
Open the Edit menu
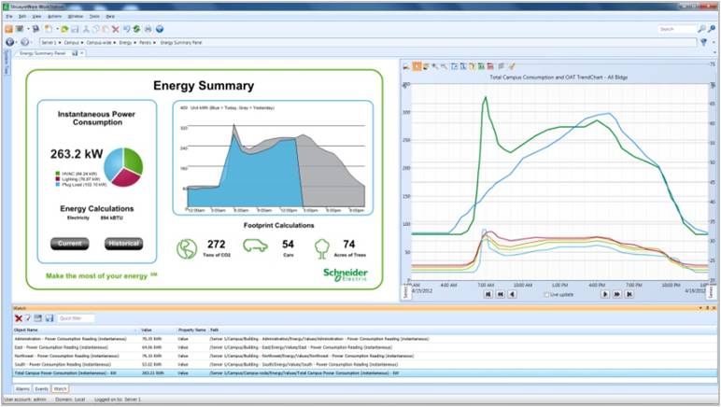click(22, 17)
